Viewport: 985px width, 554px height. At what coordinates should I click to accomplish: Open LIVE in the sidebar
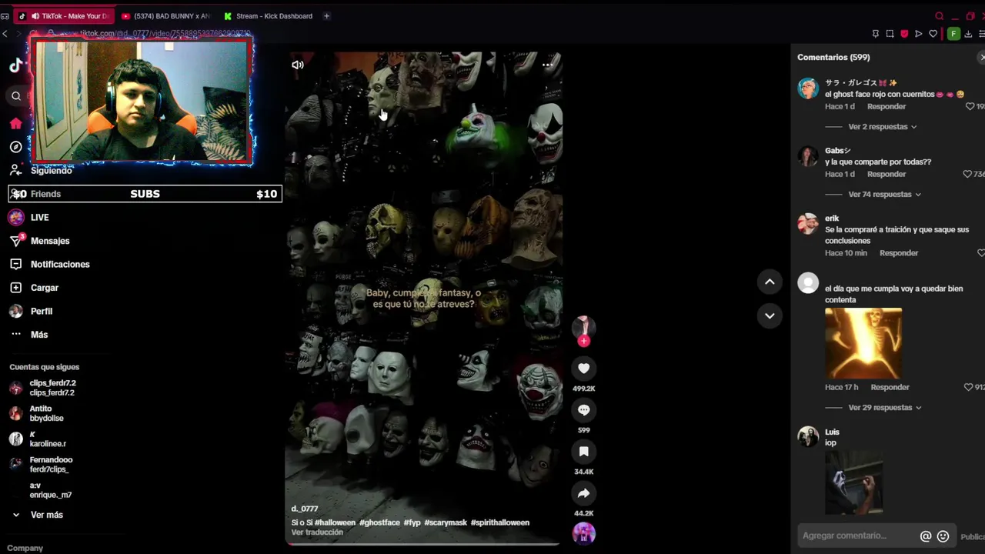coord(39,218)
